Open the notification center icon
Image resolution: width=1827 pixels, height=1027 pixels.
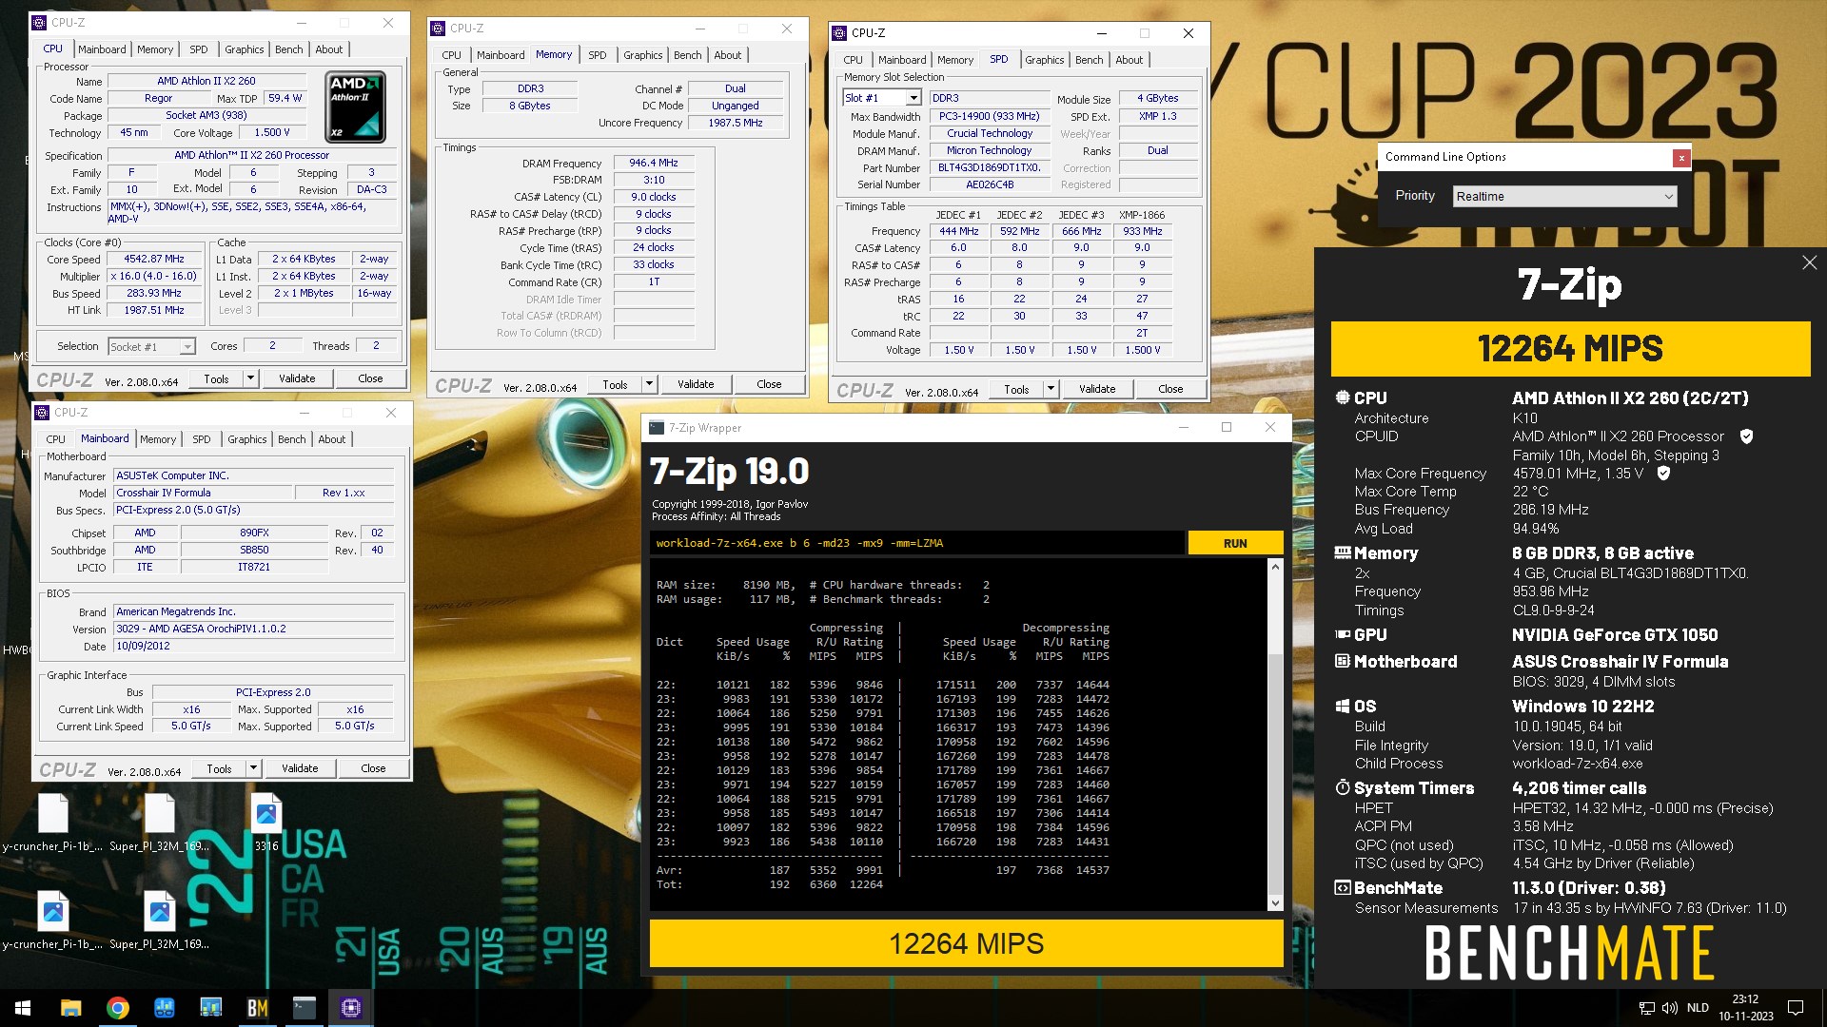(1796, 1008)
